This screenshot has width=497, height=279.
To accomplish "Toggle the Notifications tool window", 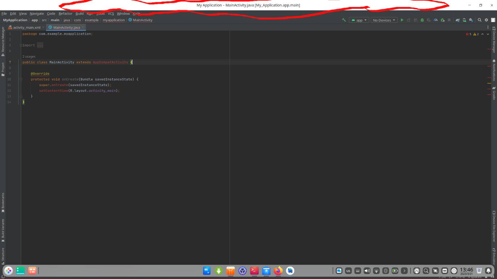I will (494, 70).
